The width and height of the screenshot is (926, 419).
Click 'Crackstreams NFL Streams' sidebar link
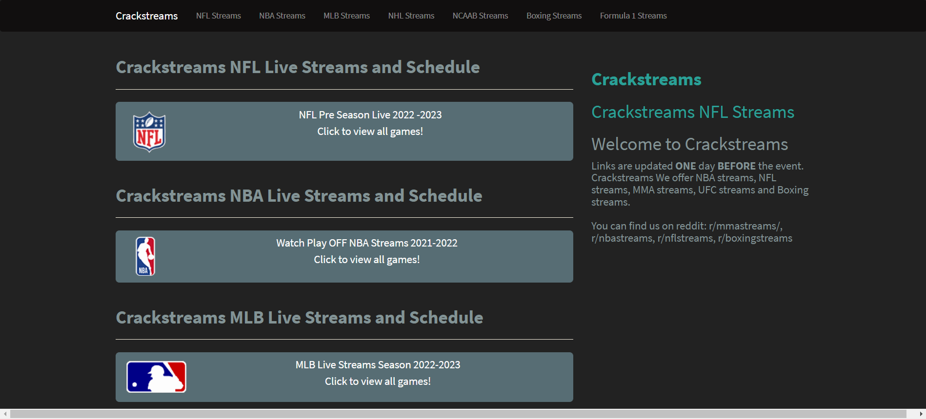tap(693, 112)
